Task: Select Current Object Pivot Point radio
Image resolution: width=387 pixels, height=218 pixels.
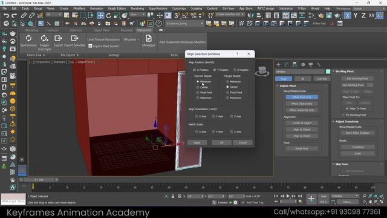Action: point(198,93)
